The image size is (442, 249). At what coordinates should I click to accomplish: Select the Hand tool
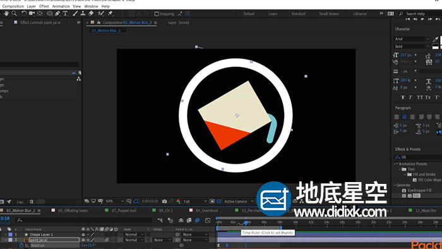coord(6,13)
